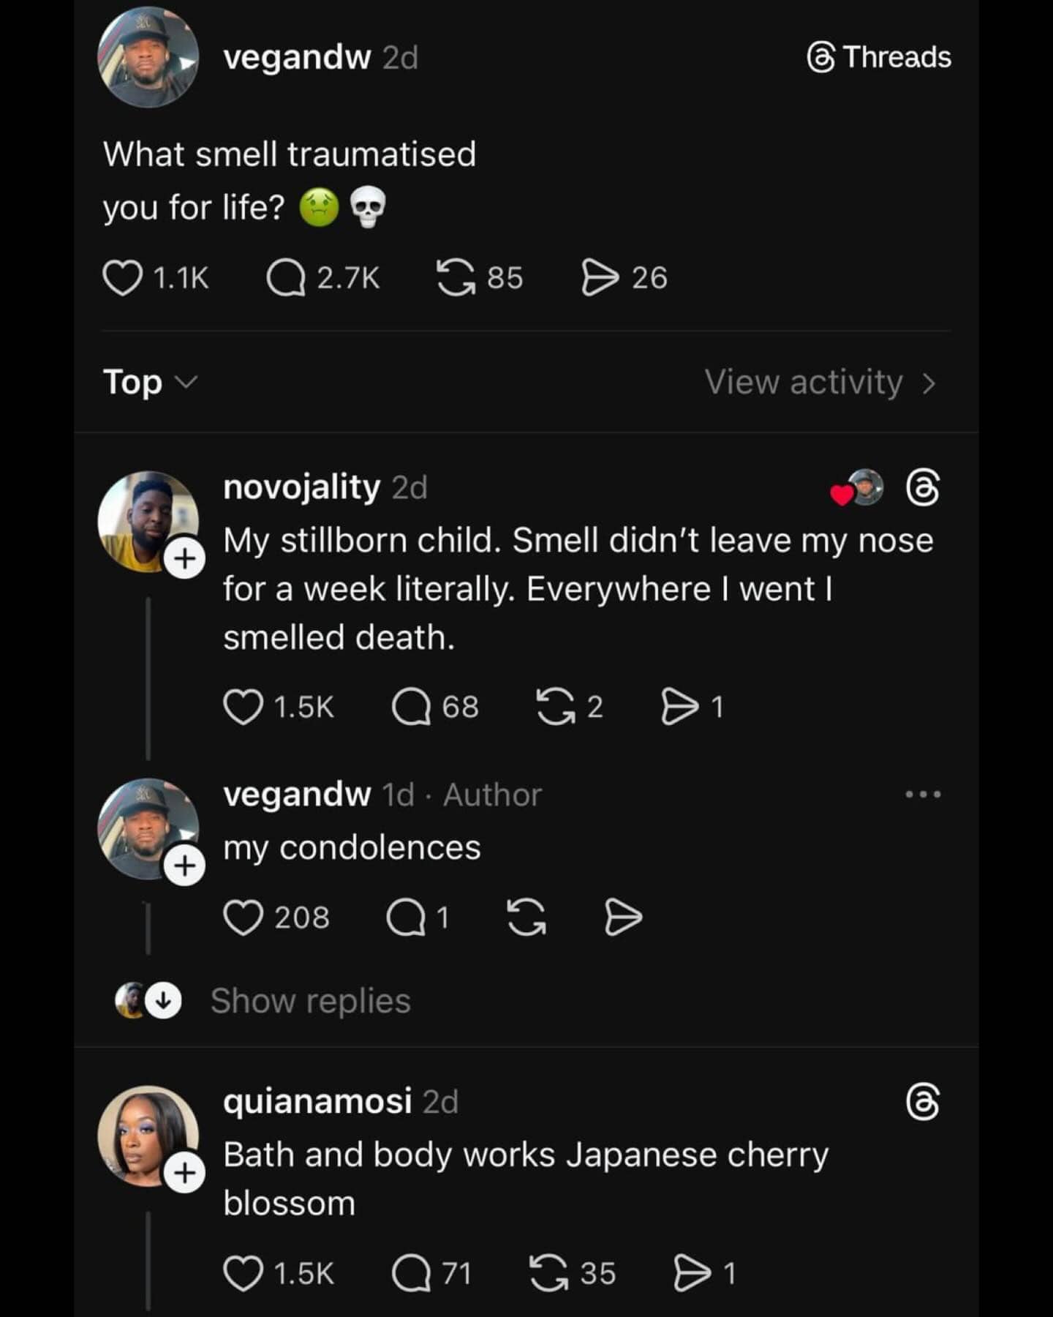
Task: Like novojality's stillborn child reply
Action: [243, 708]
